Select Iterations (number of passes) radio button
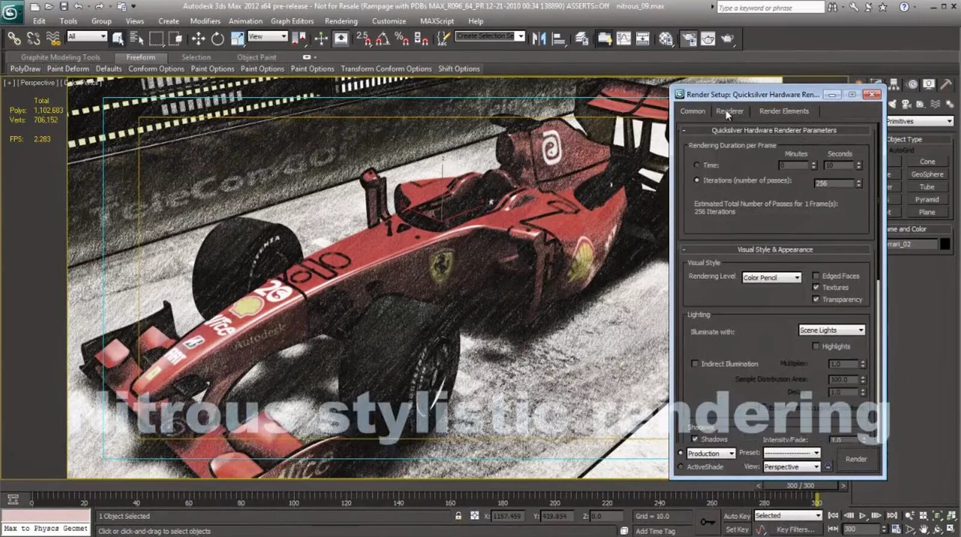 tap(697, 180)
